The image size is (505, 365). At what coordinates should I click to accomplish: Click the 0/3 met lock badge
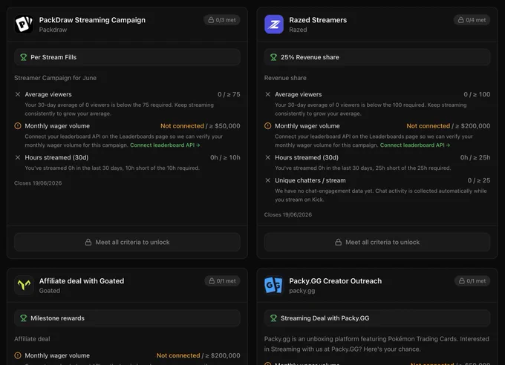222,20
